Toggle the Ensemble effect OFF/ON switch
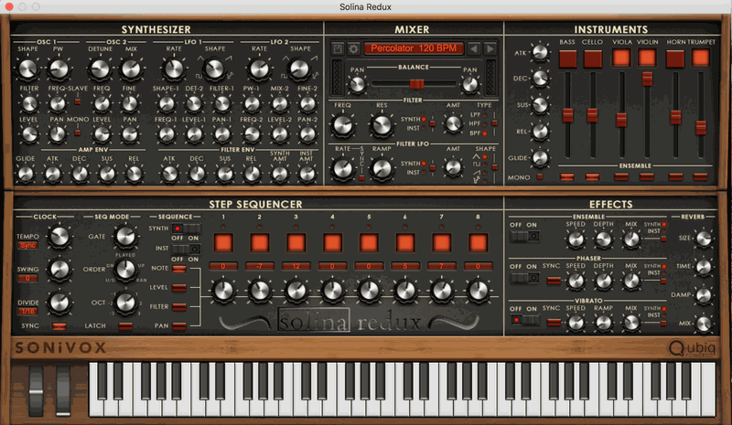 click(524, 237)
